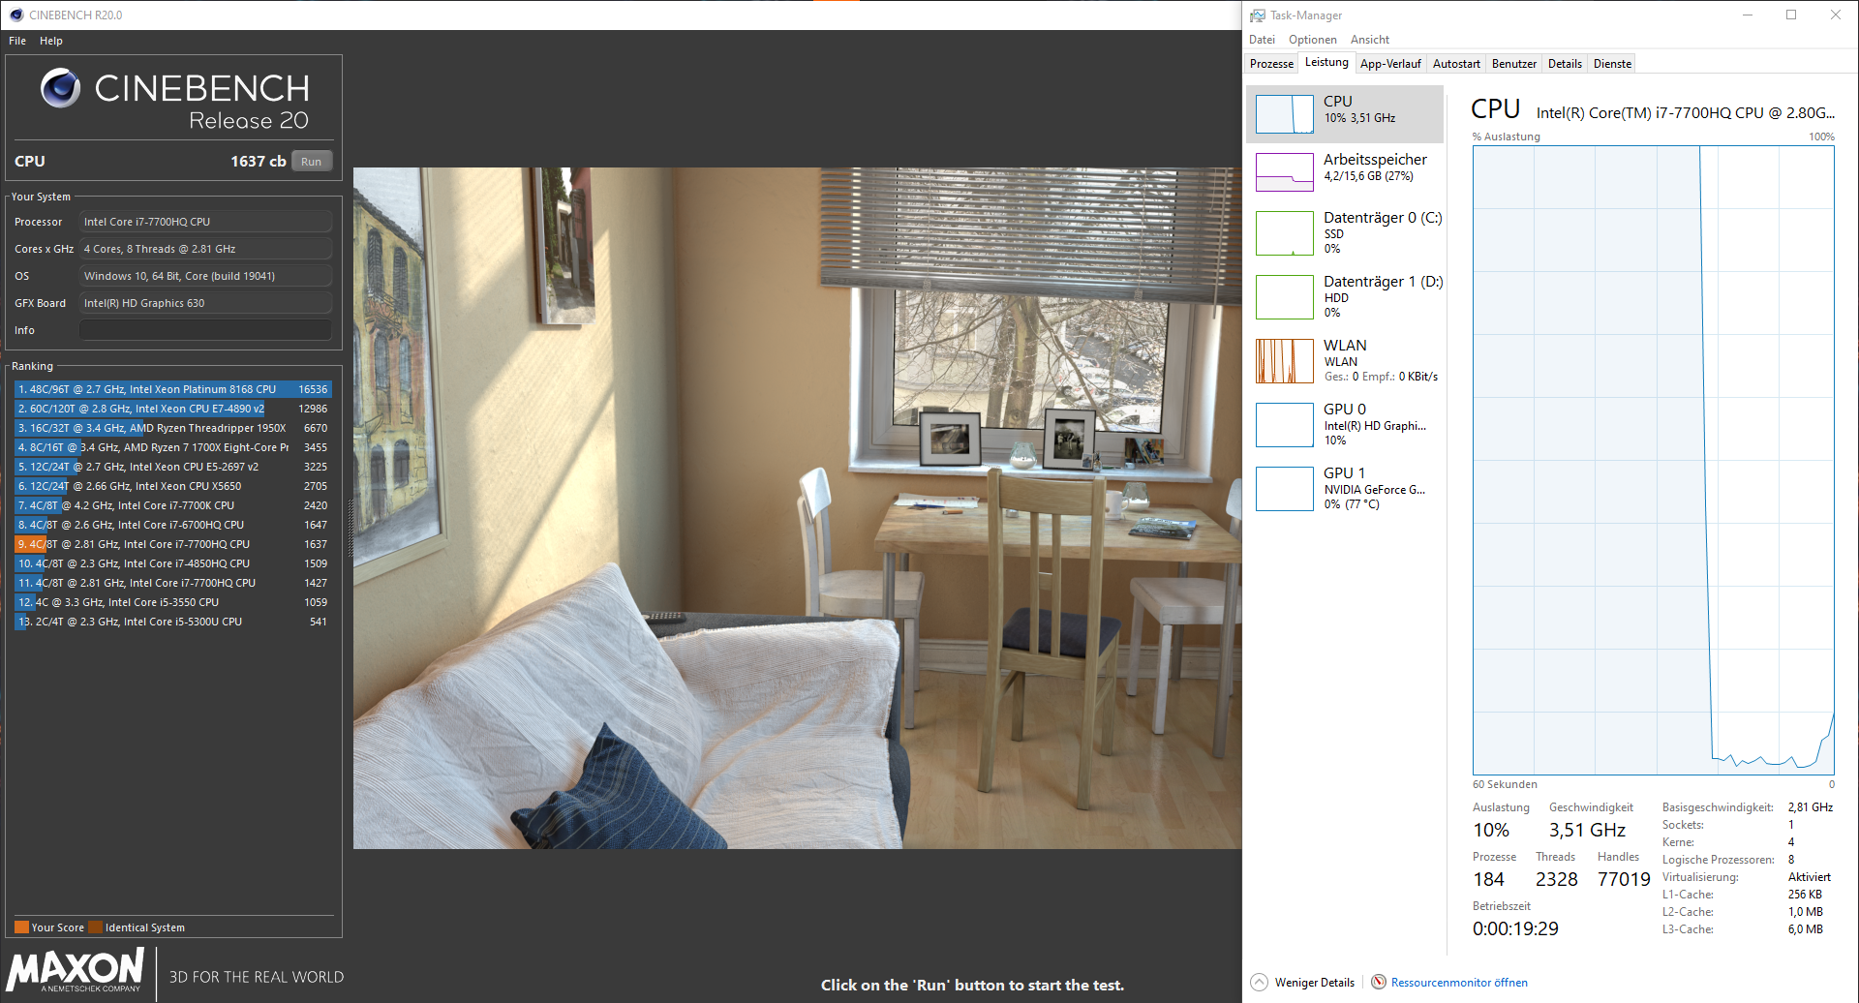
Task: Click the empty Info input field
Action: coord(205,330)
